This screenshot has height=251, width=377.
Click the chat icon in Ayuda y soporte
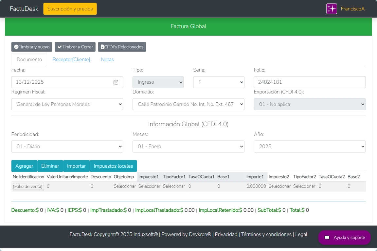327,238
